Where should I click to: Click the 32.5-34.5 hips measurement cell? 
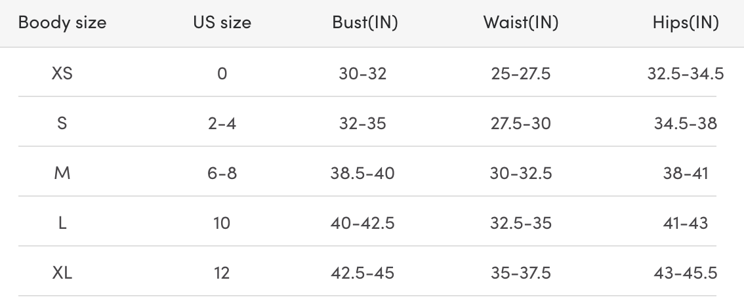[686, 73]
